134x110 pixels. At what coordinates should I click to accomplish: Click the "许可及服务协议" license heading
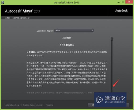click(x=67, y=45)
